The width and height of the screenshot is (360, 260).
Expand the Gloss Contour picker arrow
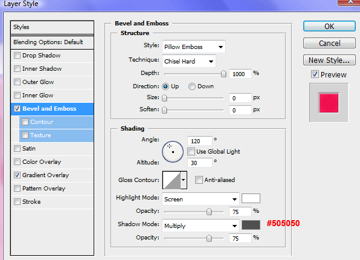(184, 180)
